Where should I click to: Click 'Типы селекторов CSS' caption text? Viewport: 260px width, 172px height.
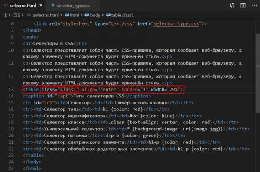click(99, 96)
